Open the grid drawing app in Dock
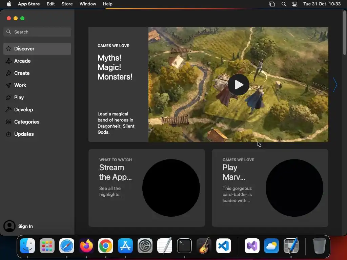Viewport: 347px width, 260px height. point(291,246)
